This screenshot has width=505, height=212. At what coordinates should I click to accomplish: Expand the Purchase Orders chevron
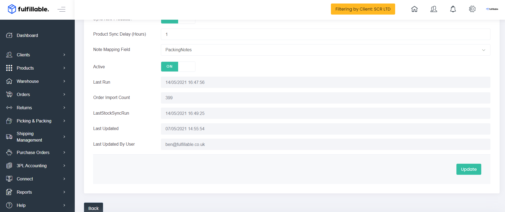click(64, 152)
